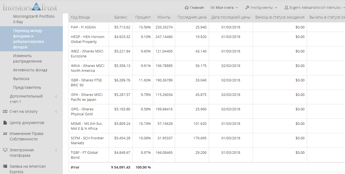Click the wrench icon beside Инструменты
The image size is (345, 174).
pyautogui.click(x=247, y=8)
